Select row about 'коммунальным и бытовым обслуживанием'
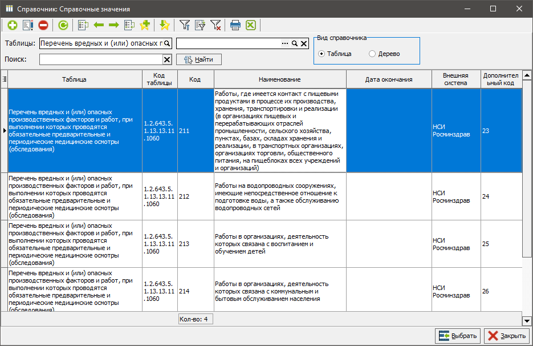This screenshot has height=346, width=533. click(x=280, y=290)
